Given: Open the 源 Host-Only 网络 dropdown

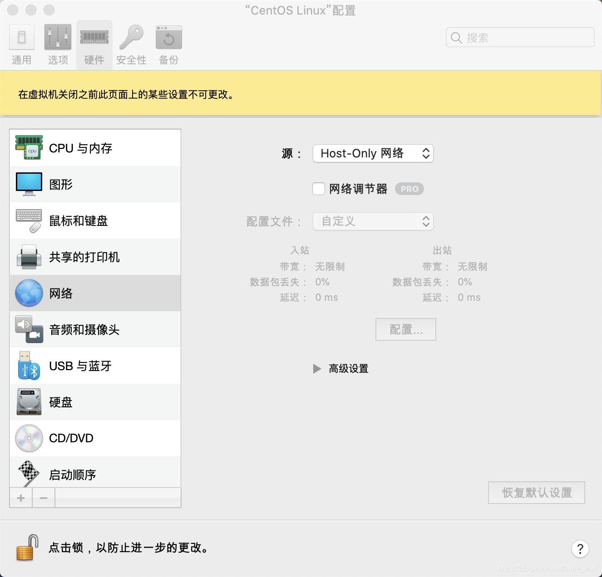Looking at the screenshot, I should [x=373, y=153].
